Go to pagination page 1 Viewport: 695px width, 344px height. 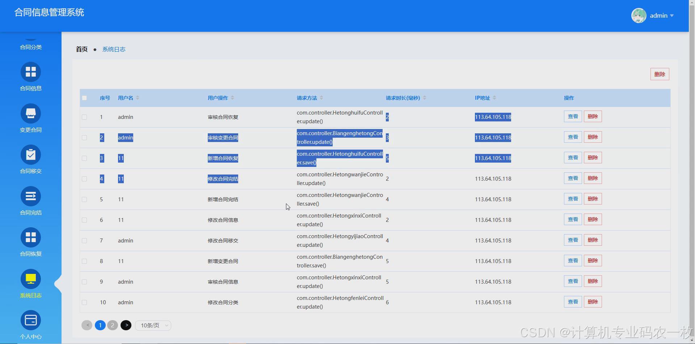tap(100, 325)
